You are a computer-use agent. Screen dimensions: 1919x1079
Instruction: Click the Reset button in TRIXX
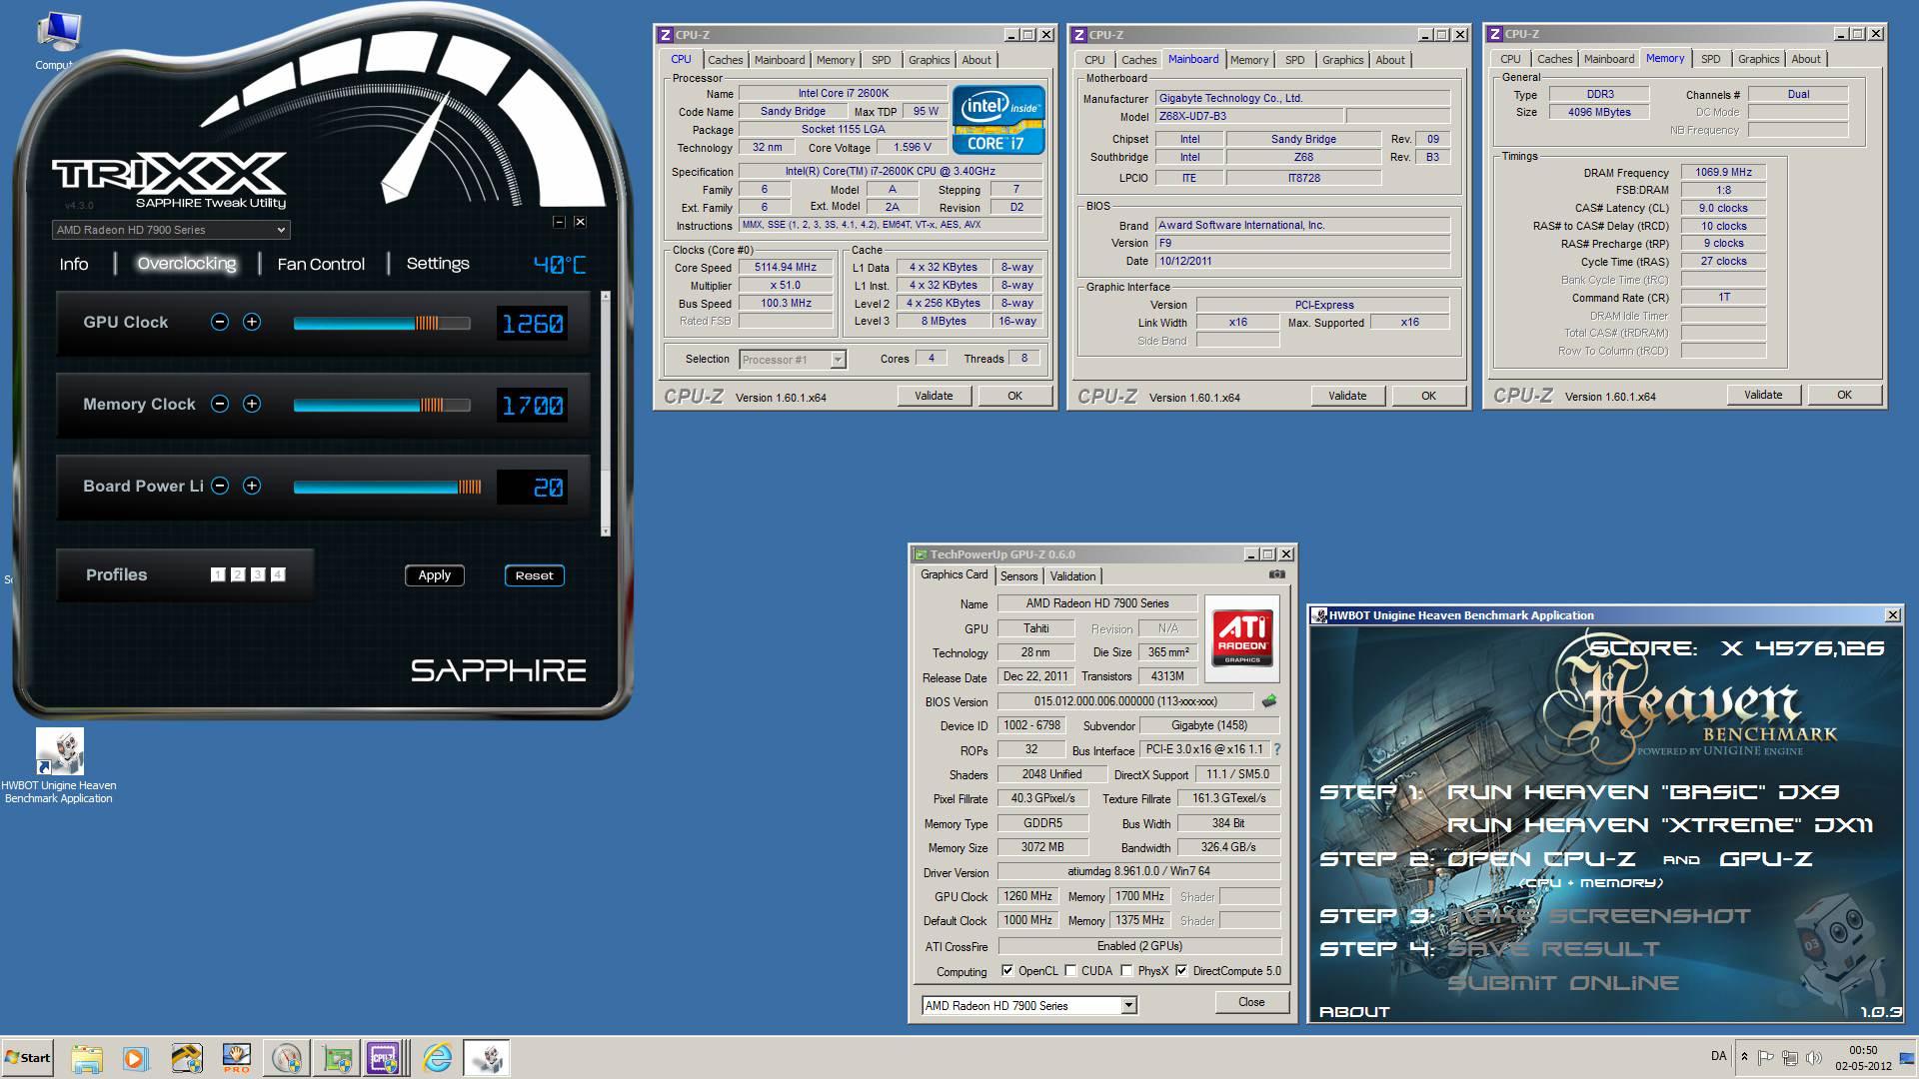(x=534, y=575)
